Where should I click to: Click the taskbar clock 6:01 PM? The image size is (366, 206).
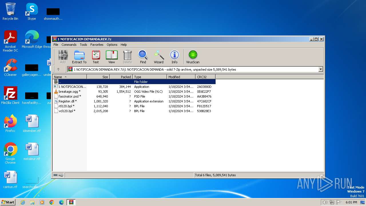[x=351, y=202]
